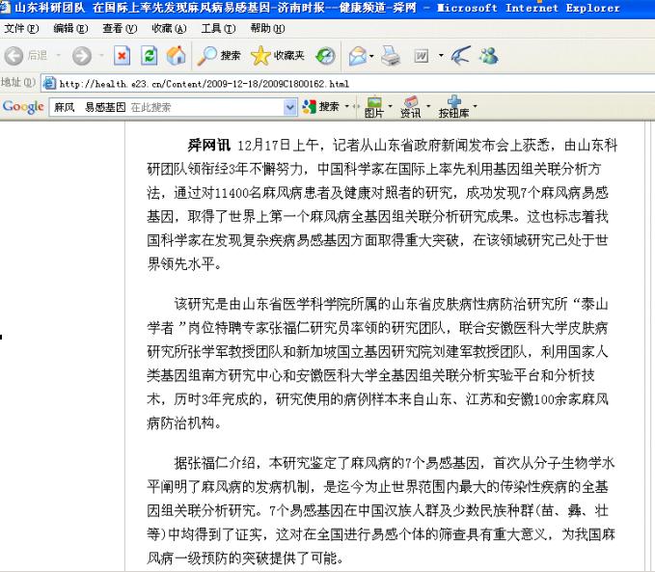This screenshot has height=572, width=655.
Task: Click the text 界领先水平。
Action: point(184,264)
